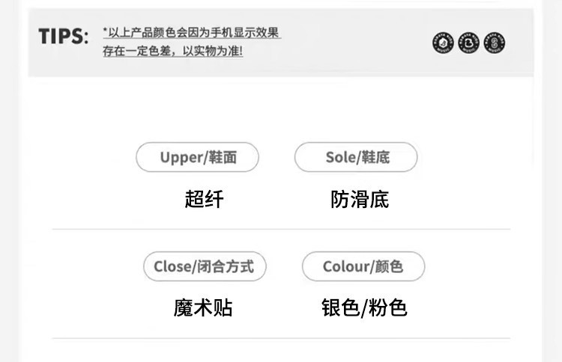Select the 银色/粉色 colour value
This screenshot has height=362, width=562.
[x=364, y=307]
